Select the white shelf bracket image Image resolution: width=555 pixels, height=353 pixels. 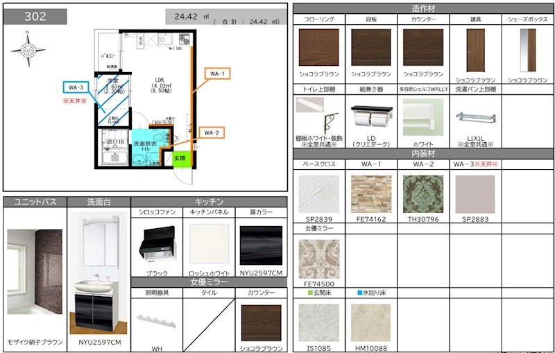point(318,114)
